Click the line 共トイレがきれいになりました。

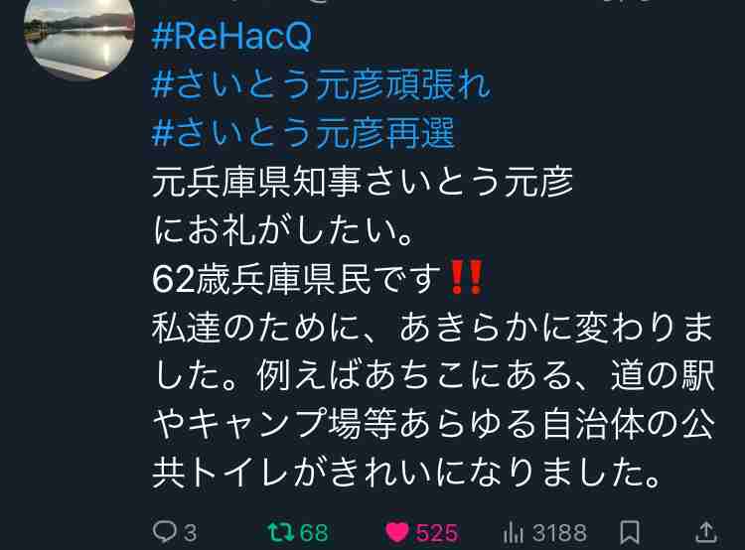(x=406, y=473)
